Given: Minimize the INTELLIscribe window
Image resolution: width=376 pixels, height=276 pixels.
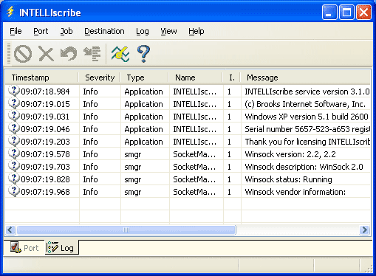Looking at the screenshot, I should [329, 12].
